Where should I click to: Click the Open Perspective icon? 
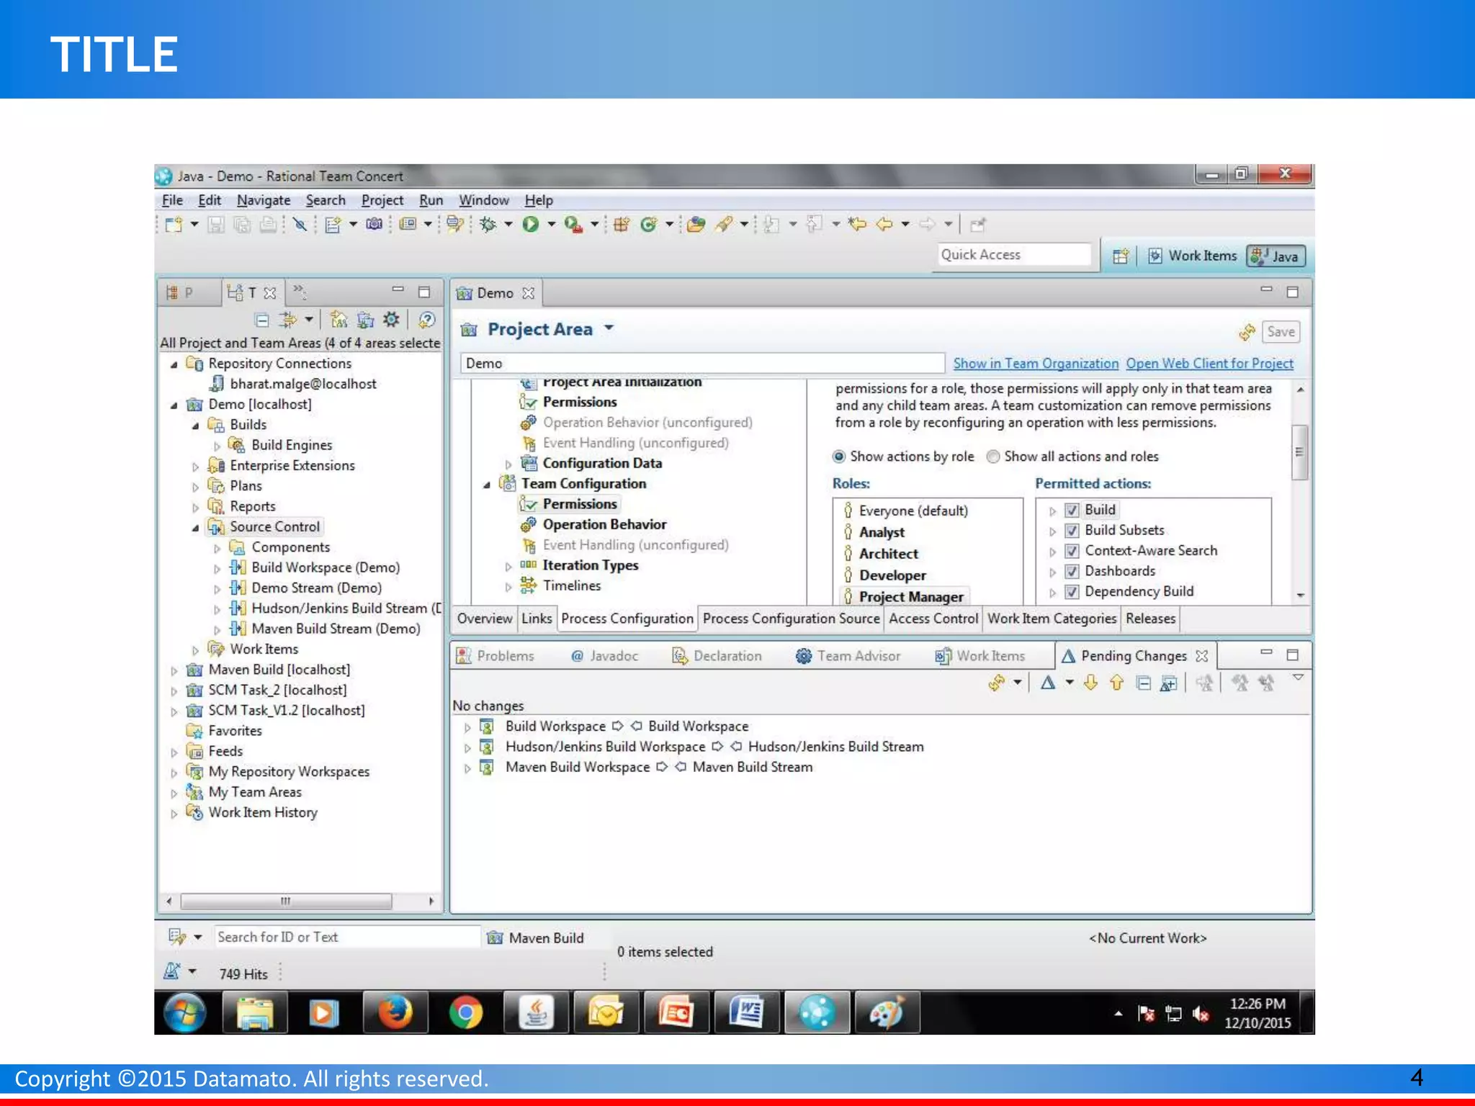pyautogui.click(x=1120, y=256)
